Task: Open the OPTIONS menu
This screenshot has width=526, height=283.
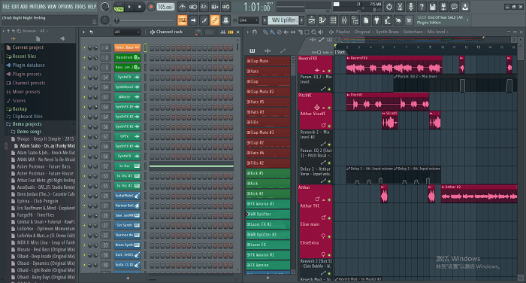Action: click(66, 6)
